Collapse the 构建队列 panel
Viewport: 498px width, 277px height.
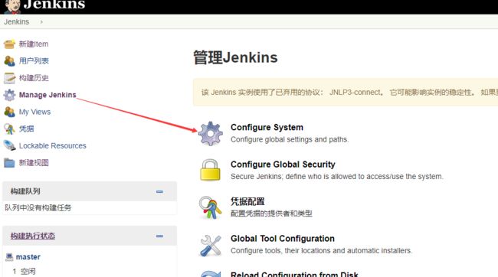tap(159, 191)
